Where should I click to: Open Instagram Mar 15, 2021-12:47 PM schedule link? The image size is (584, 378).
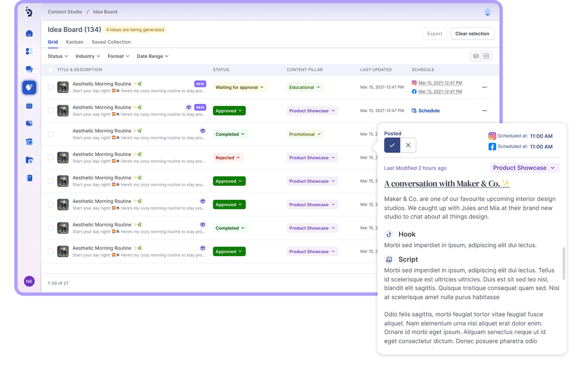[440, 83]
